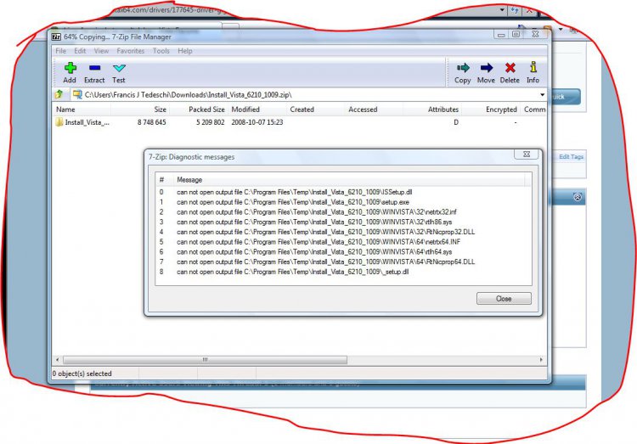Click the Test toolbar icon
Image resolution: width=637 pixels, height=444 pixels.
click(x=119, y=68)
